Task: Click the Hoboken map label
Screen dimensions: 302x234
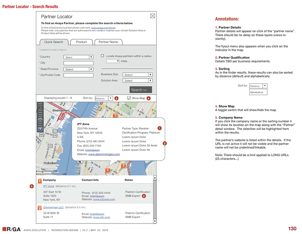Action: point(50,163)
